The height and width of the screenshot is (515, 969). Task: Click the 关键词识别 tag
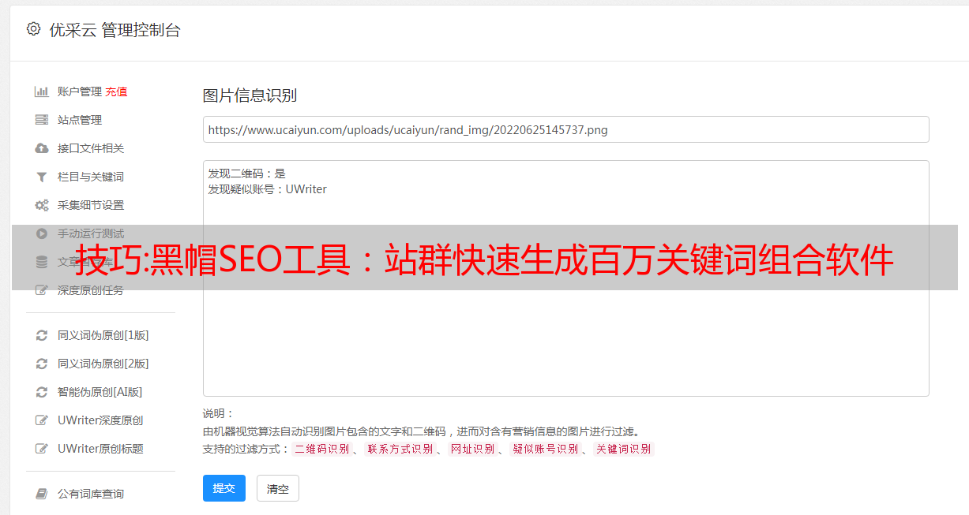624,449
